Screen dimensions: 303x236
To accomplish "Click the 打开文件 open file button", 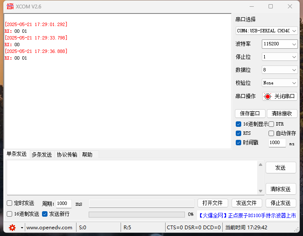I will [213, 203].
